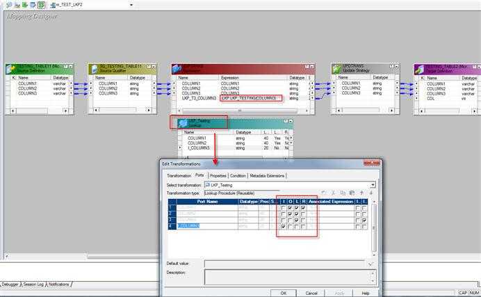The height and width of the screenshot is (297, 481).
Task: Select LKP_T3_COLUMN3 port in Expression transformation
Action: pos(199,98)
